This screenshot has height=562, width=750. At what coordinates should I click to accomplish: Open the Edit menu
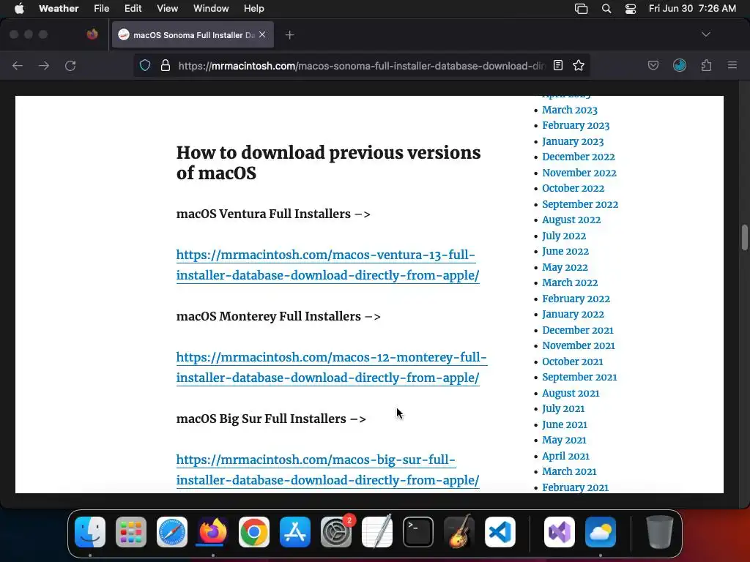click(x=133, y=9)
